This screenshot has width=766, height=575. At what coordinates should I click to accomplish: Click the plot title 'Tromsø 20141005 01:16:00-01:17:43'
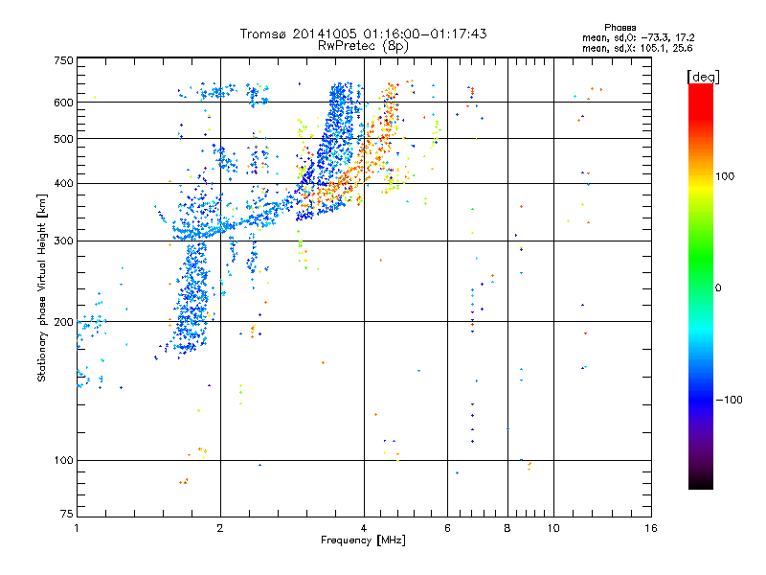point(363,34)
